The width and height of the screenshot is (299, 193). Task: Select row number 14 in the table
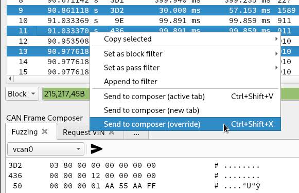click(23, 62)
